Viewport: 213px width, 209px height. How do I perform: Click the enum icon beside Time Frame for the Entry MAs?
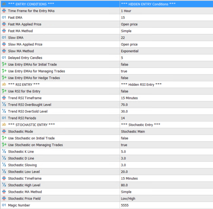(4, 11)
